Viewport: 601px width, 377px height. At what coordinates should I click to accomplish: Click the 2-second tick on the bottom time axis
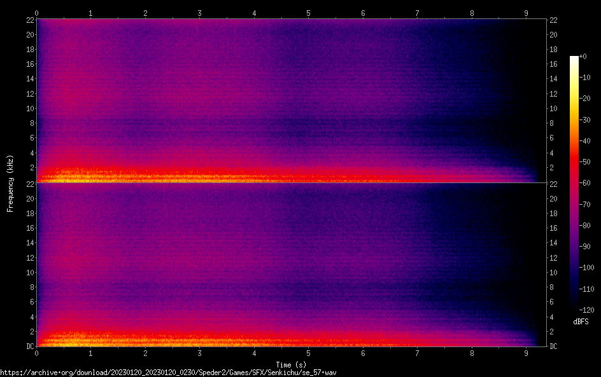coord(146,352)
